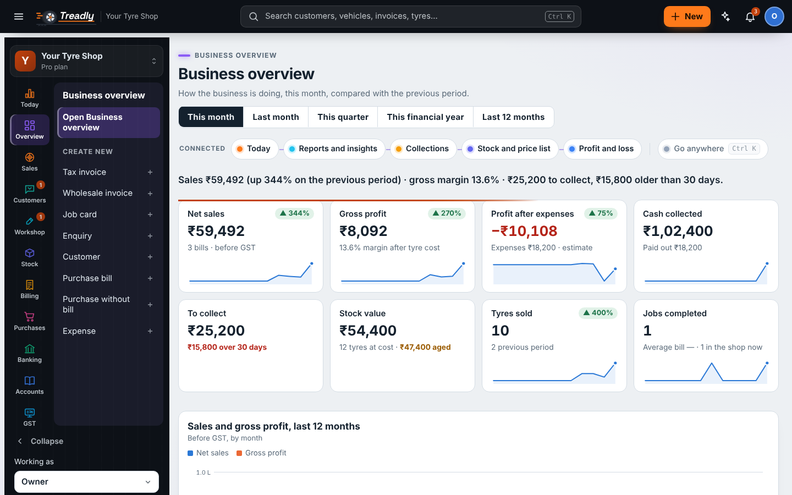Image resolution: width=792 pixels, height=495 pixels.
Task: Open Stock and price list link
Action: (510, 149)
